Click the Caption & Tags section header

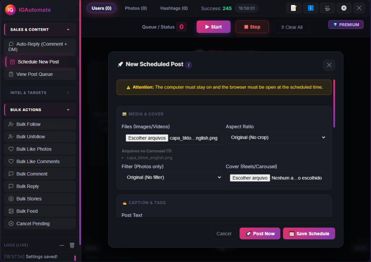[144, 203]
